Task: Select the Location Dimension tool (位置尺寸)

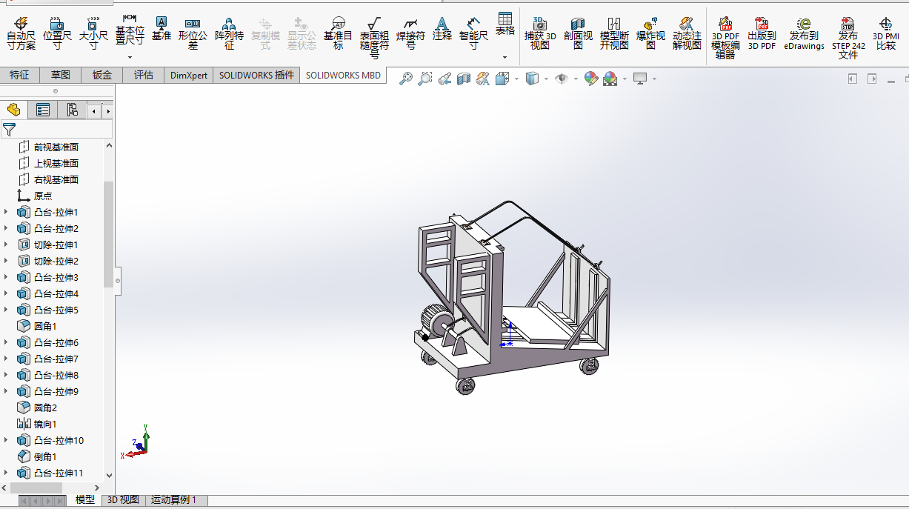Action: (x=57, y=33)
